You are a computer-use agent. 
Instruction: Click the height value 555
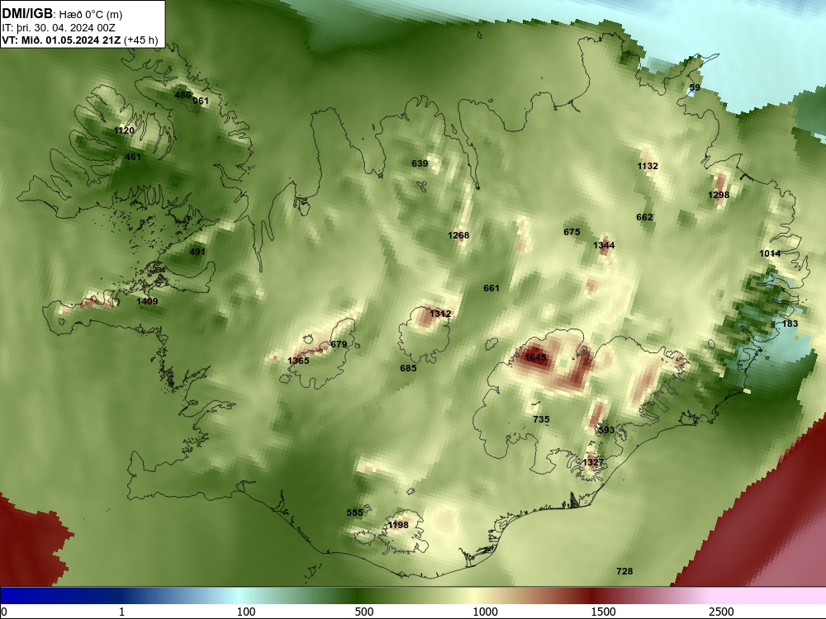point(354,513)
